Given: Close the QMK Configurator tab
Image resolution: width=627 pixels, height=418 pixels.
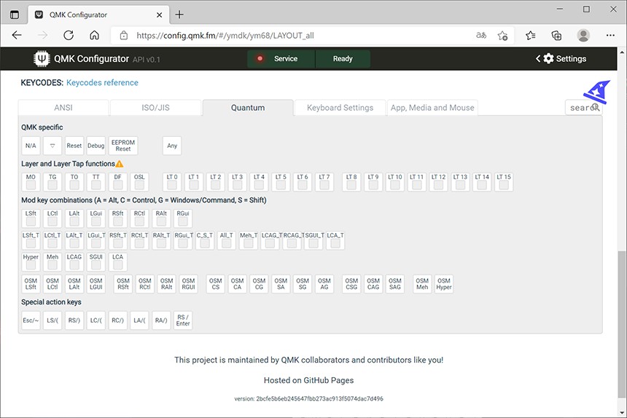Looking at the screenshot, I should click(x=159, y=15).
